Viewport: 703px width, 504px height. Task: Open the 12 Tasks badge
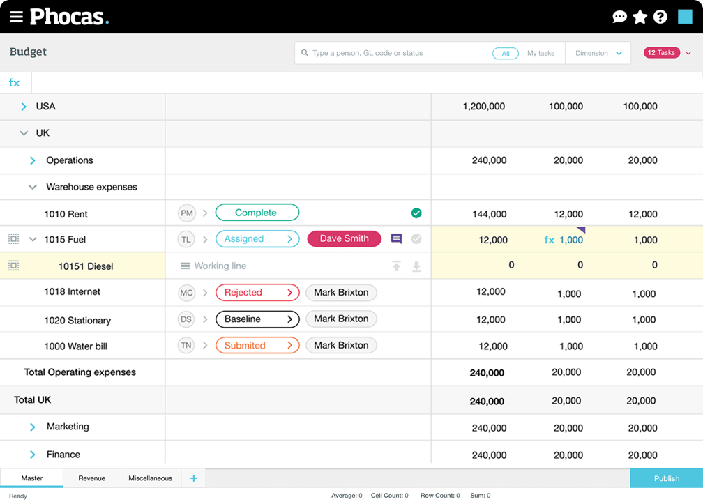[x=662, y=53]
